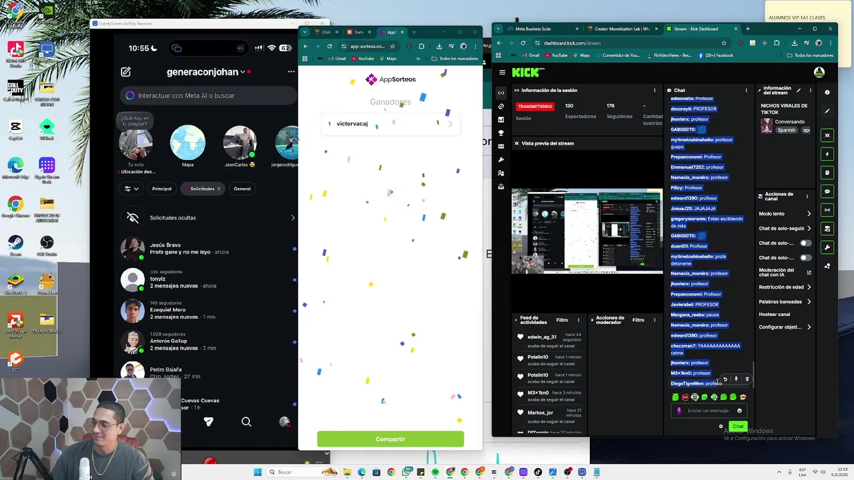Viewport: 854px width, 480px height.
Task: Switch to Principal tab in Instagram
Action: pos(161,189)
